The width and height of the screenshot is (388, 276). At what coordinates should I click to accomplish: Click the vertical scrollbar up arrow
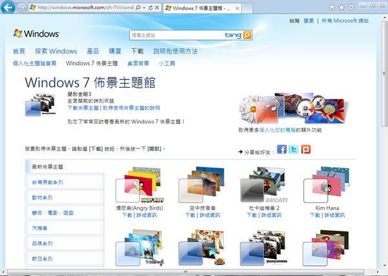pos(384,18)
